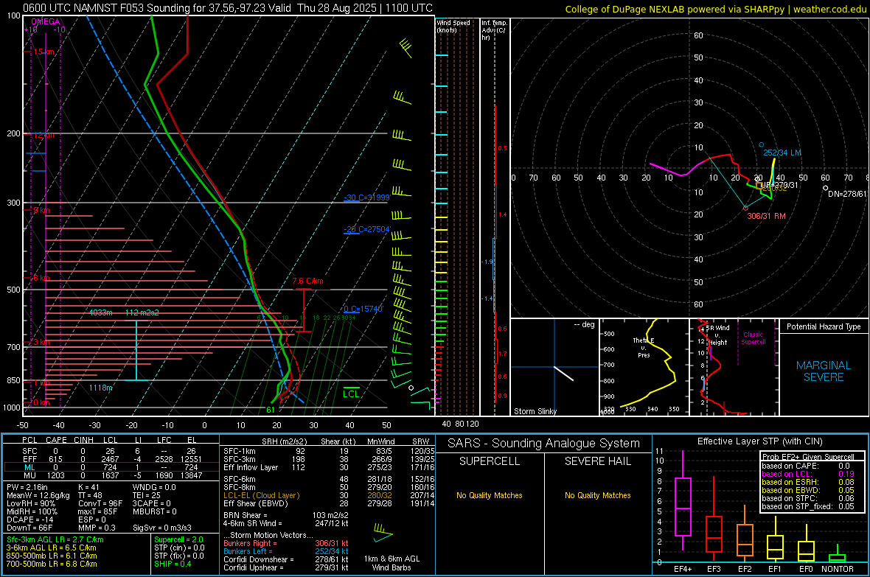
Task: Click the SigSvr = 0 m3/s3 value
Action: click(162, 528)
